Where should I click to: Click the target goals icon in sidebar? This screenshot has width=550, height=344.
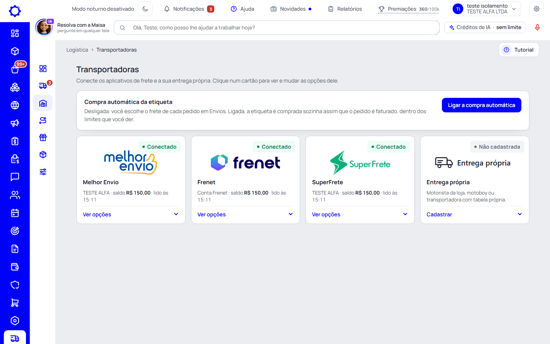tap(15, 231)
